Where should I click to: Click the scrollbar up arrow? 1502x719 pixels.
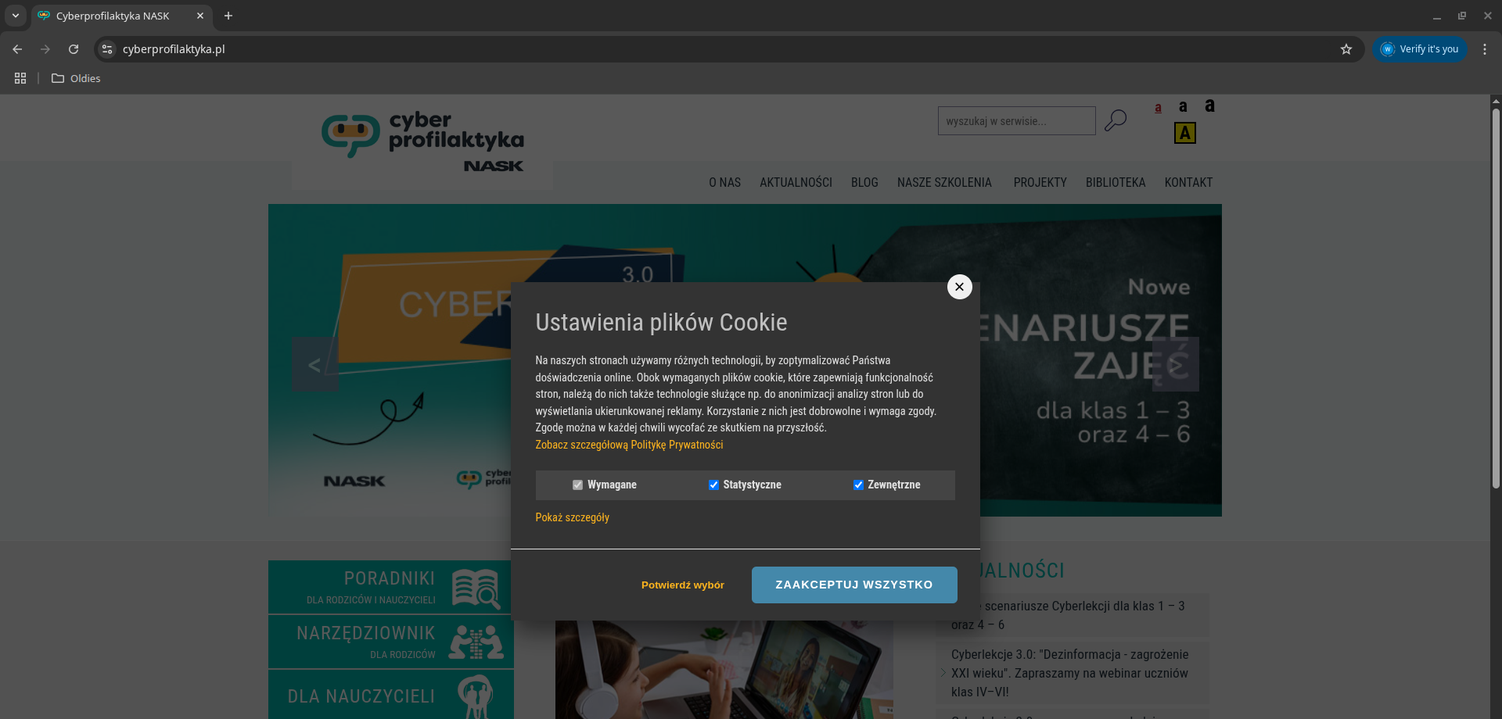point(1496,100)
